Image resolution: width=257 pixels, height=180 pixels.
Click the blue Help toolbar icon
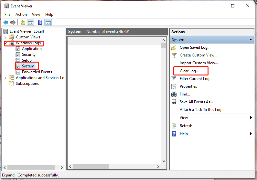tap(40, 22)
